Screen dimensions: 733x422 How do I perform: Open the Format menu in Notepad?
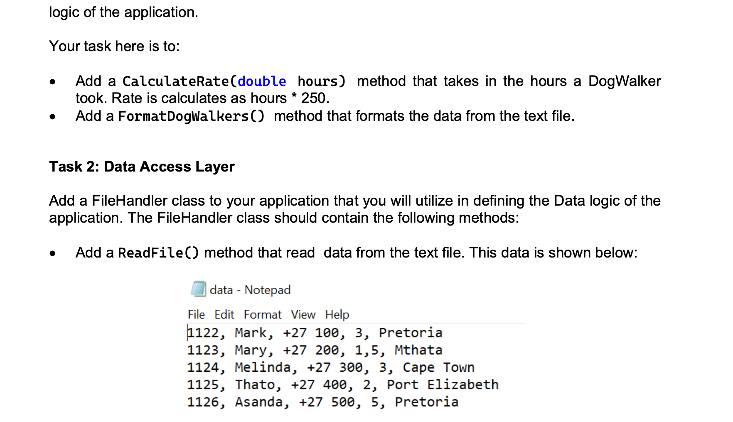(x=262, y=314)
